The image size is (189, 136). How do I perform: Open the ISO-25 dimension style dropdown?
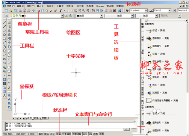click(170, 11)
